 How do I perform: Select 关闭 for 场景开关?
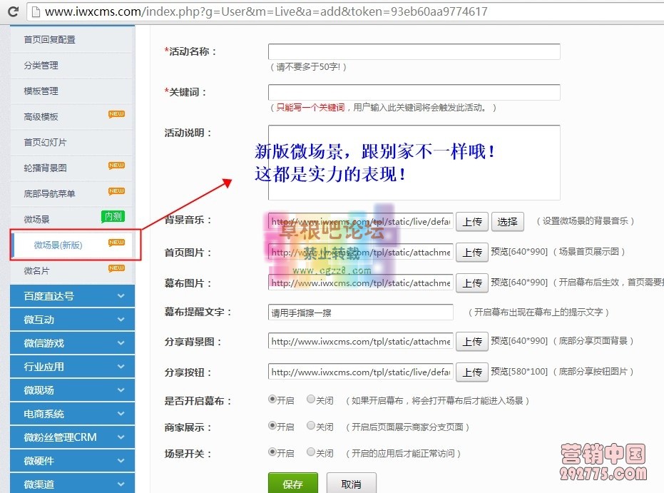310,452
